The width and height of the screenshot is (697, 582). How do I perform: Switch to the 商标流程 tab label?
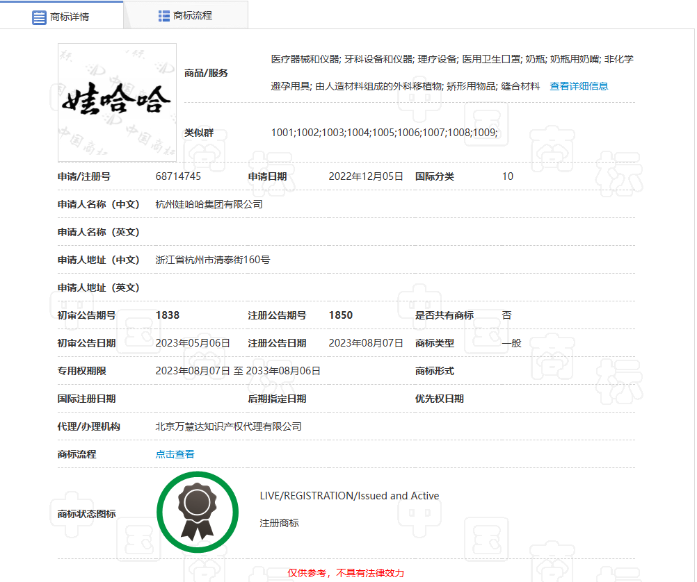pyautogui.click(x=193, y=15)
